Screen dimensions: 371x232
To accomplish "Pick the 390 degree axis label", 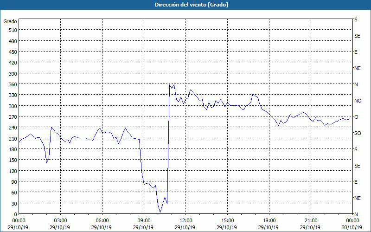I will [x=13, y=74].
